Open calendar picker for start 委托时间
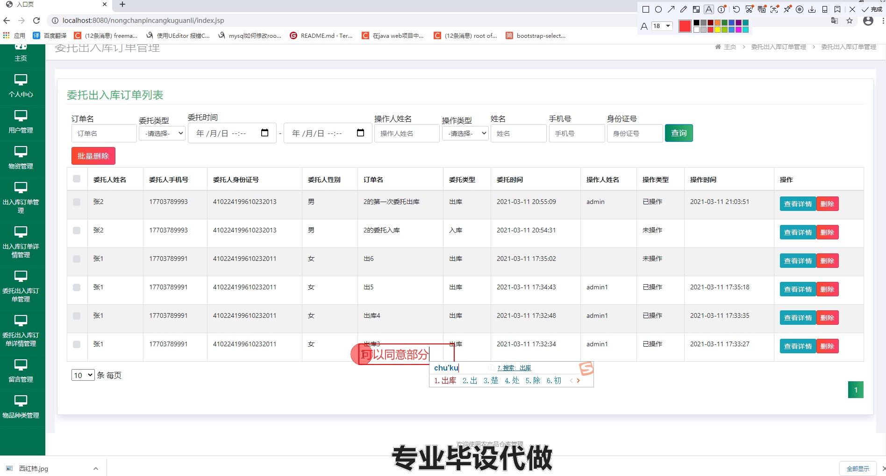 tap(264, 133)
